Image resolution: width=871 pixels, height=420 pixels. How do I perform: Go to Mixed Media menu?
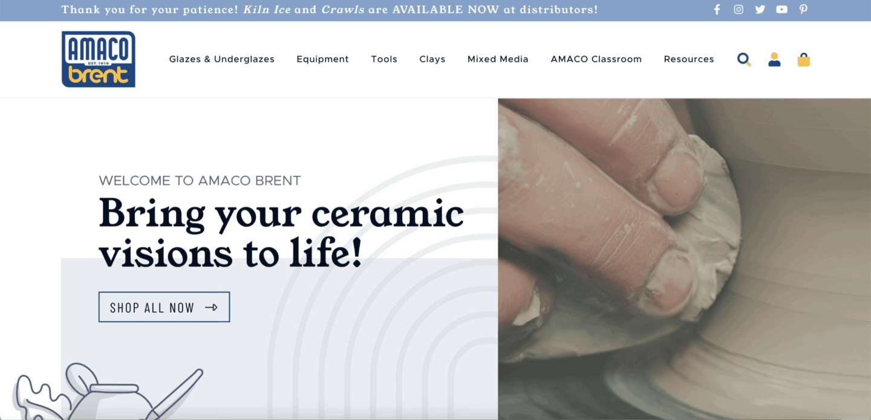498,59
